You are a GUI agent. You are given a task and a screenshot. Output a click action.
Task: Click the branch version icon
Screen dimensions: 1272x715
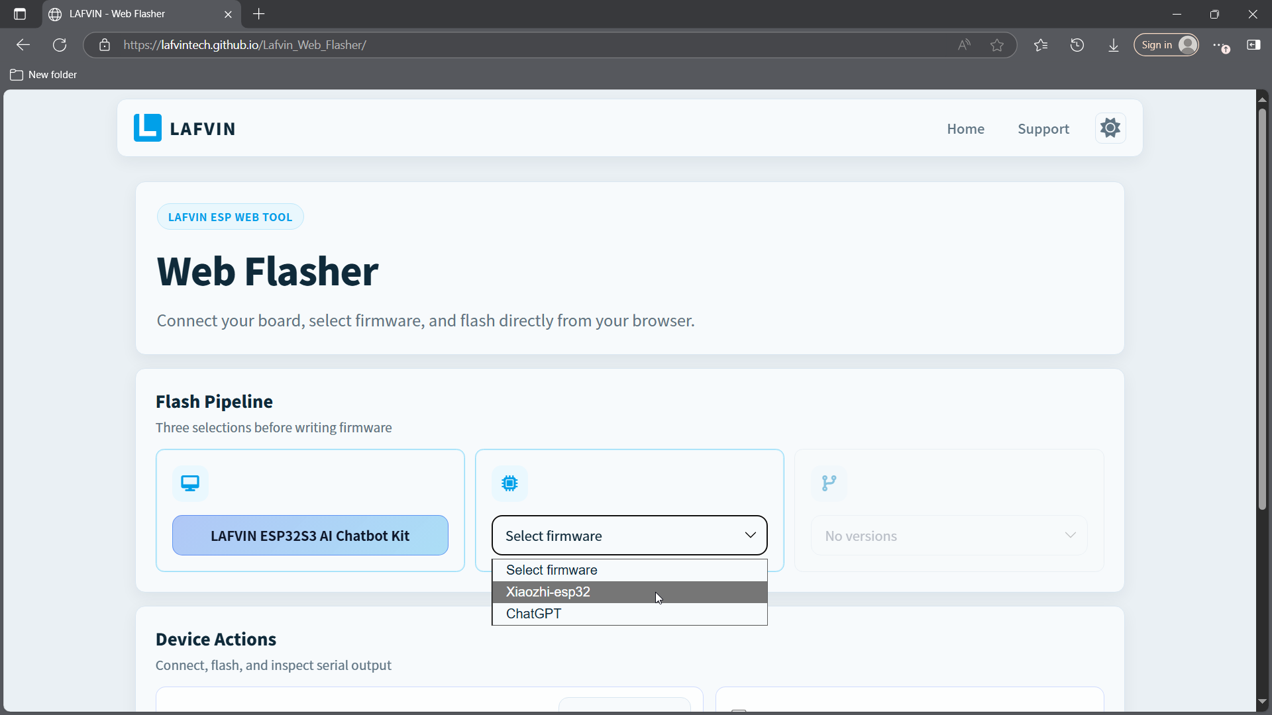point(829,483)
